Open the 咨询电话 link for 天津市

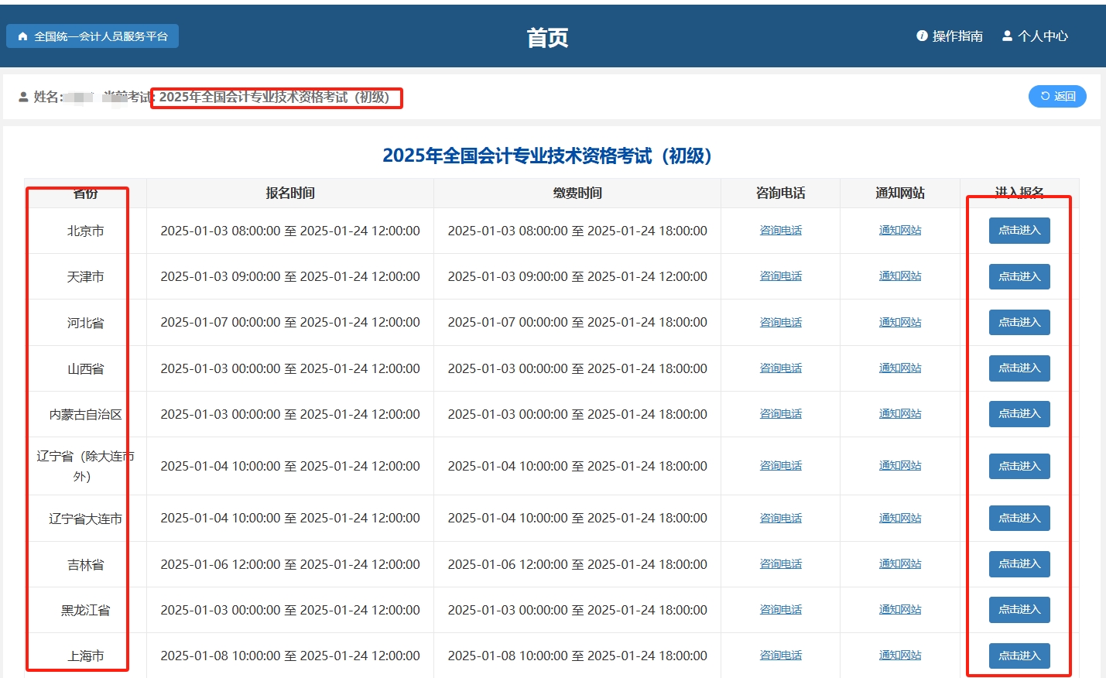click(x=780, y=276)
